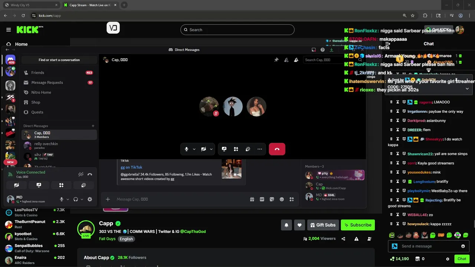Open the Kick hamburger menu
Viewport: 475px width, 267px height.
[9, 30]
